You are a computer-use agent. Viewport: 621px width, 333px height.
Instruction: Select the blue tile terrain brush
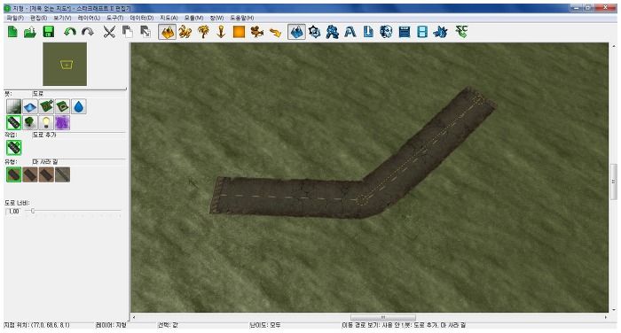[30, 107]
